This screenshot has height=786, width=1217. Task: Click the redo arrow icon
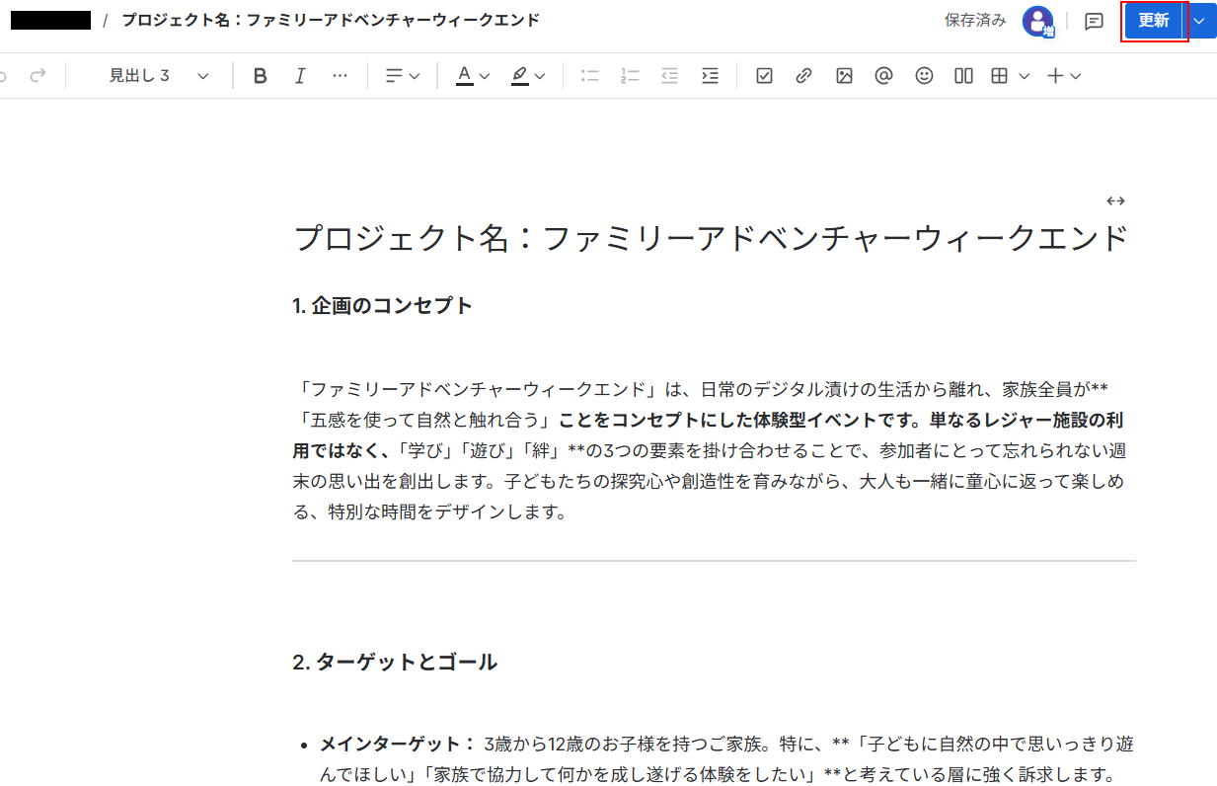point(38,75)
